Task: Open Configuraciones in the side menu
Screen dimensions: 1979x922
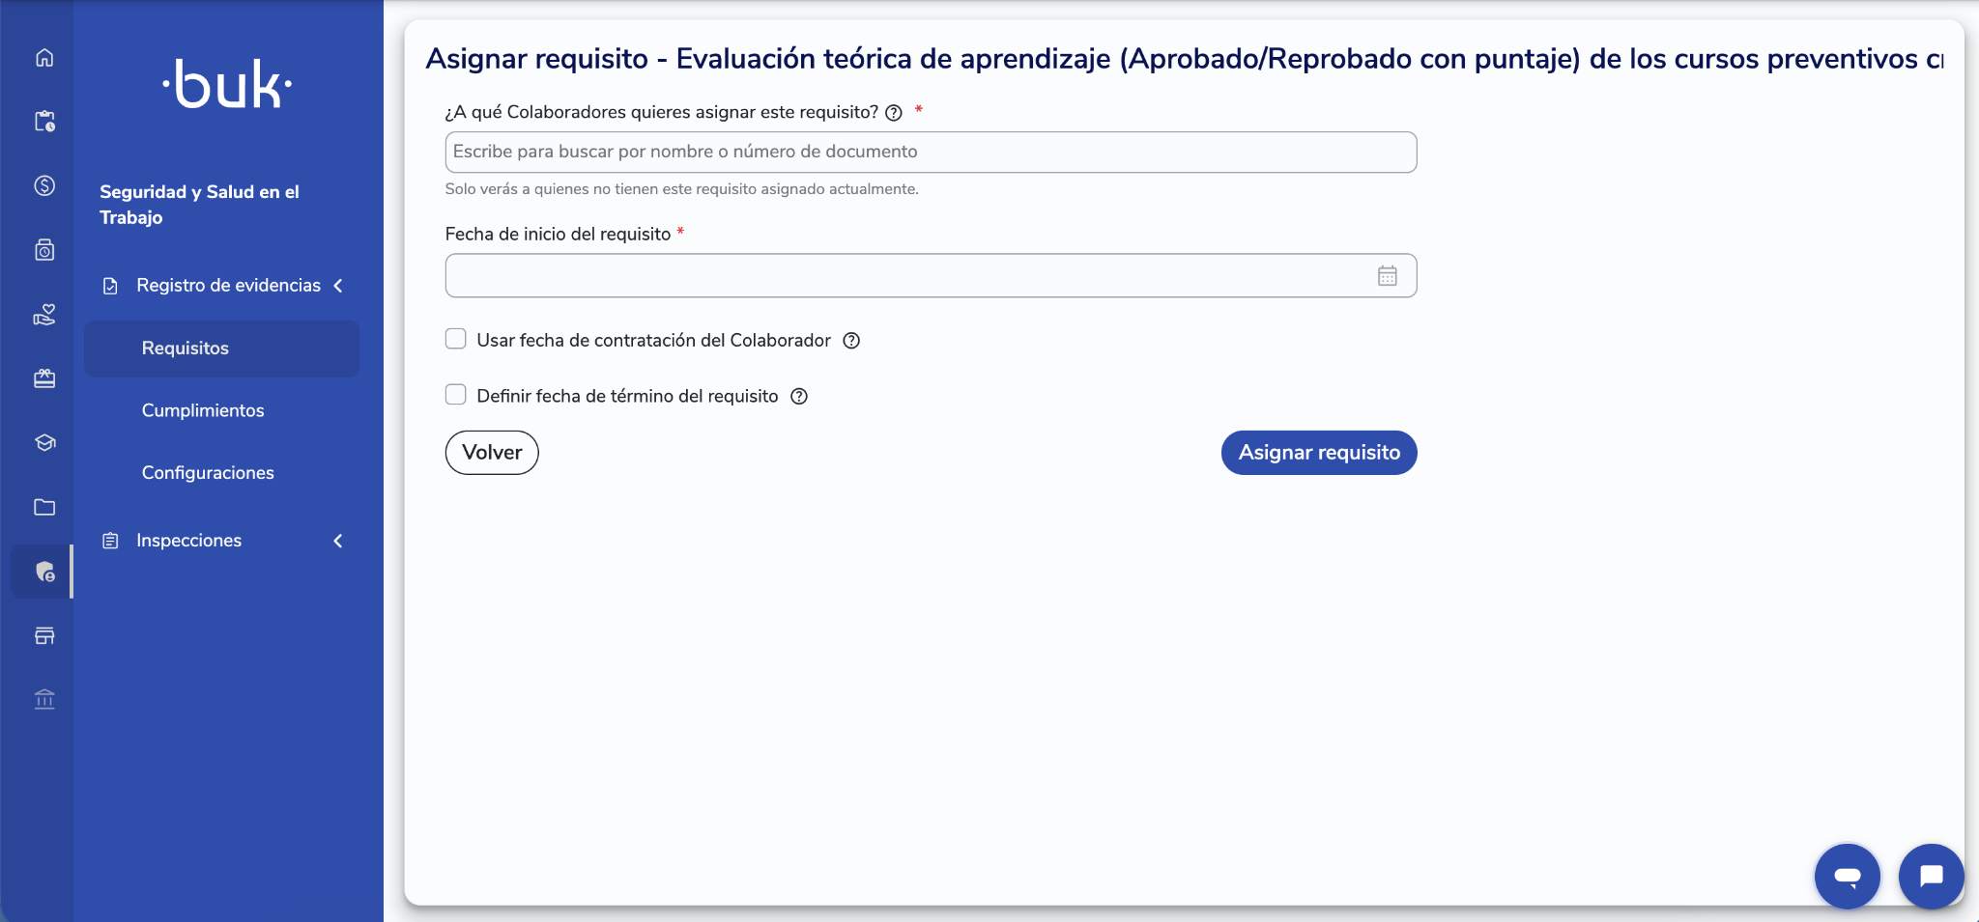Action: pyautogui.click(x=208, y=473)
